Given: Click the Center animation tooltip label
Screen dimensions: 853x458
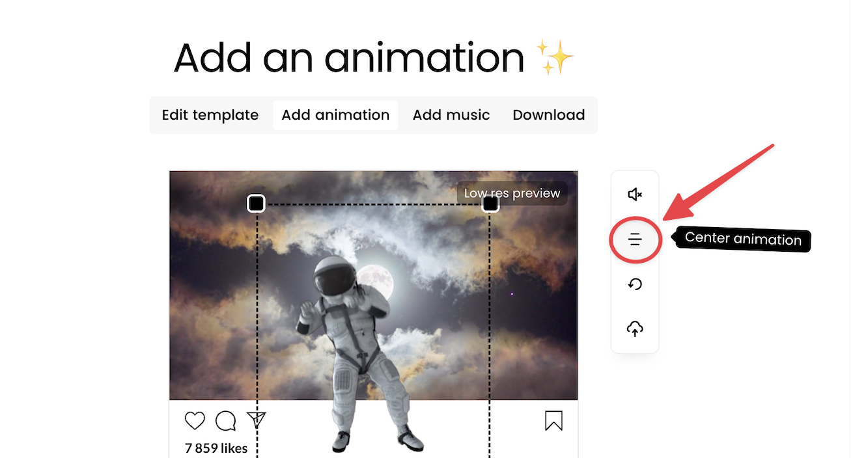Looking at the screenshot, I should coord(742,239).
